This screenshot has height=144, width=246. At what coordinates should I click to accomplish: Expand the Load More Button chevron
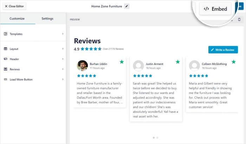pos(63,79)
